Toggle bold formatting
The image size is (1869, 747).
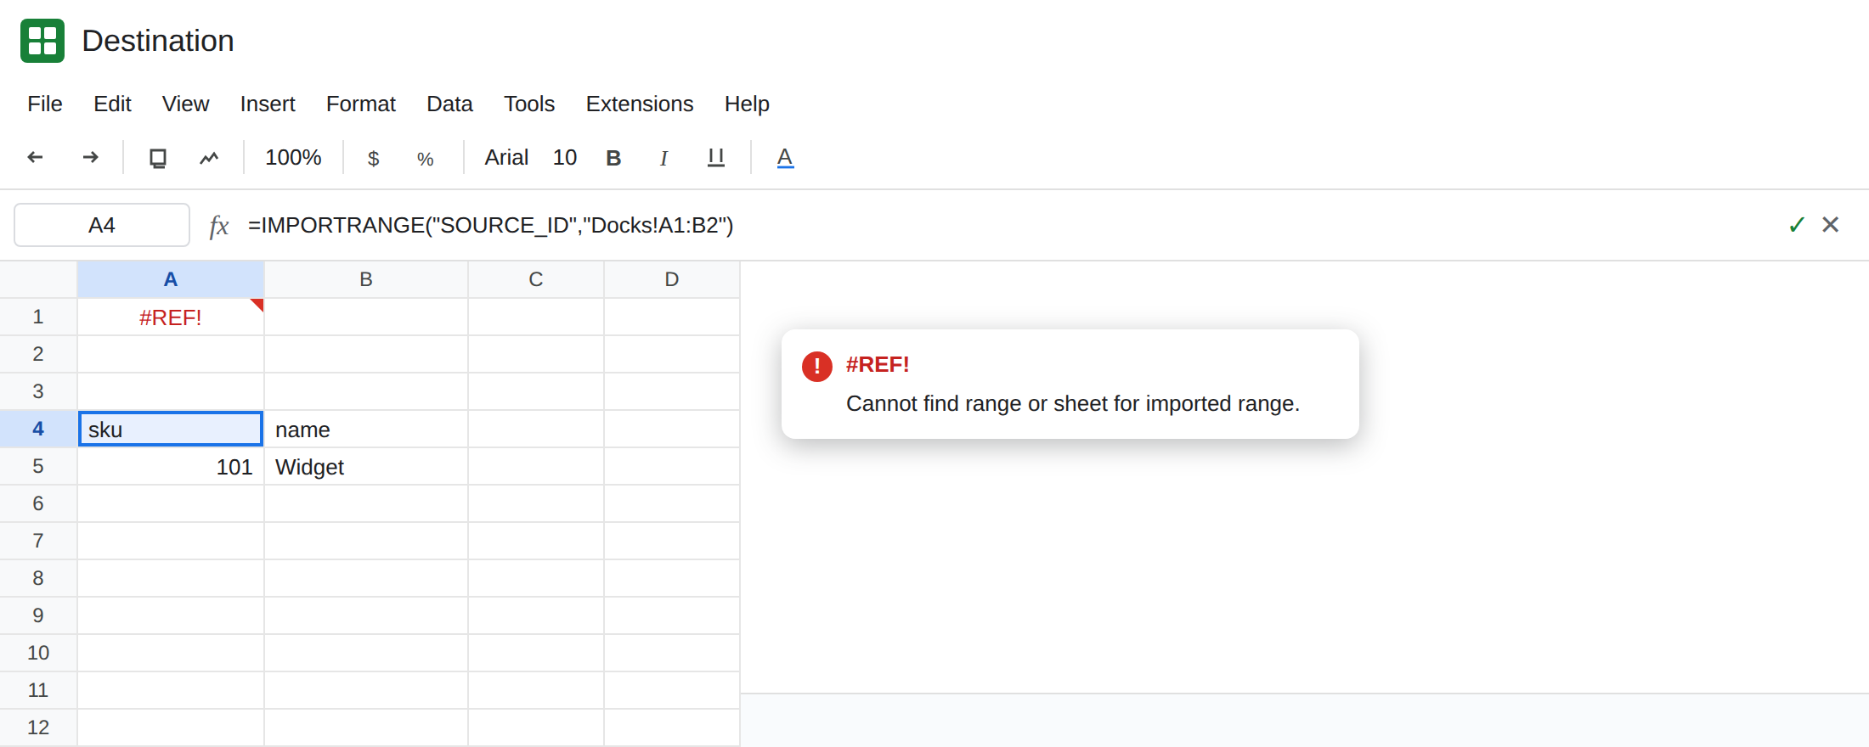[613, 158]
